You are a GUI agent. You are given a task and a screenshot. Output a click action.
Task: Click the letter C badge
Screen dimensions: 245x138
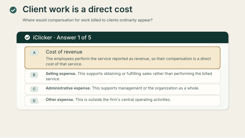click(34, 89)
